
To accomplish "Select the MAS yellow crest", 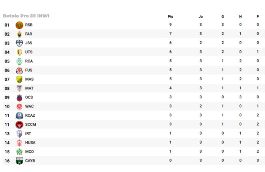I will coord(19,79).
